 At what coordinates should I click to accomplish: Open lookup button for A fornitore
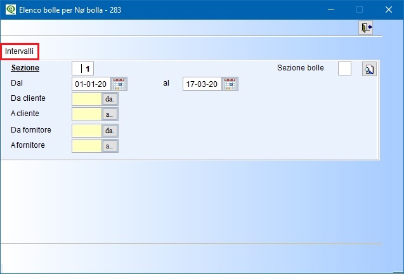pos(110,146)
